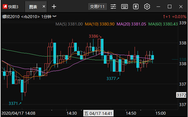Click the 3372 price tag on axis
Screen dimensions: 188x117
tap(181, 95)
